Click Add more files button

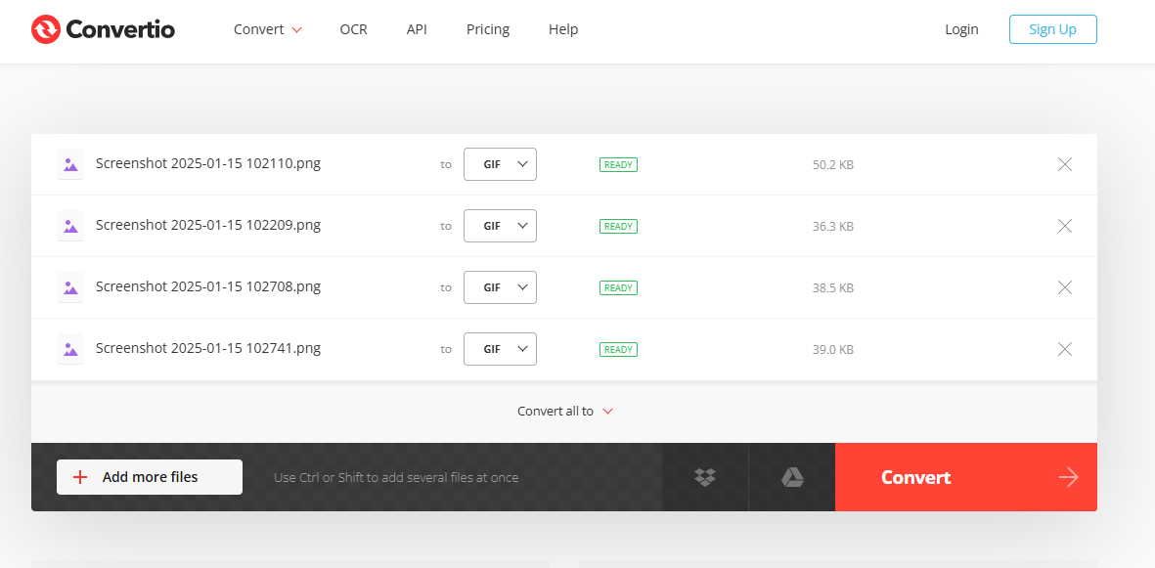[x=150, y=477]
